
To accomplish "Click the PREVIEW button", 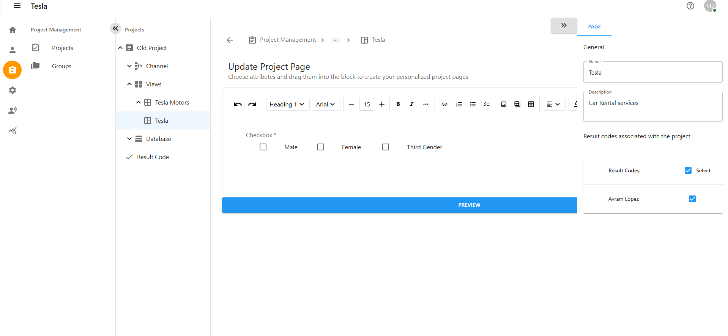I will tap(399, 205).
